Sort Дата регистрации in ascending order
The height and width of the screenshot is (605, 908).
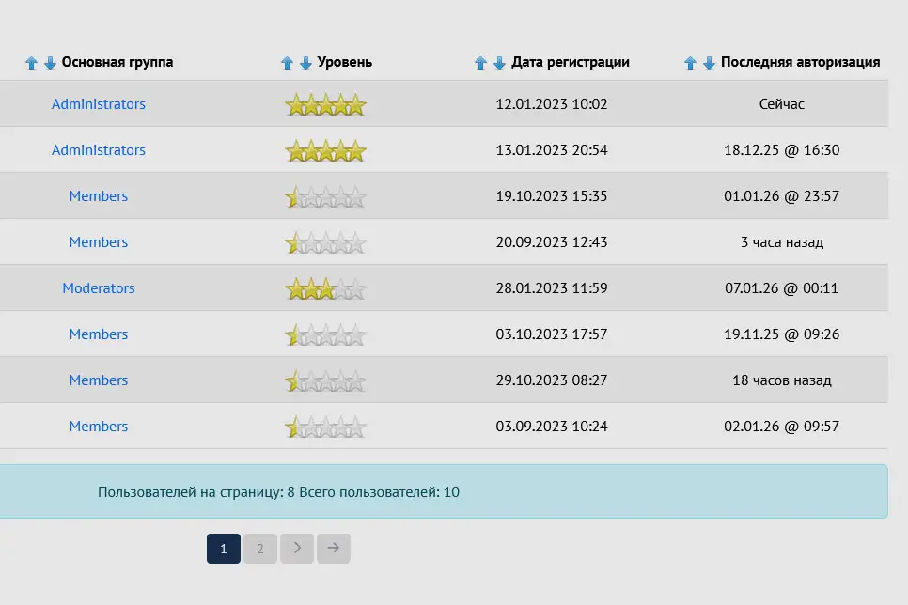coord(481,62)
